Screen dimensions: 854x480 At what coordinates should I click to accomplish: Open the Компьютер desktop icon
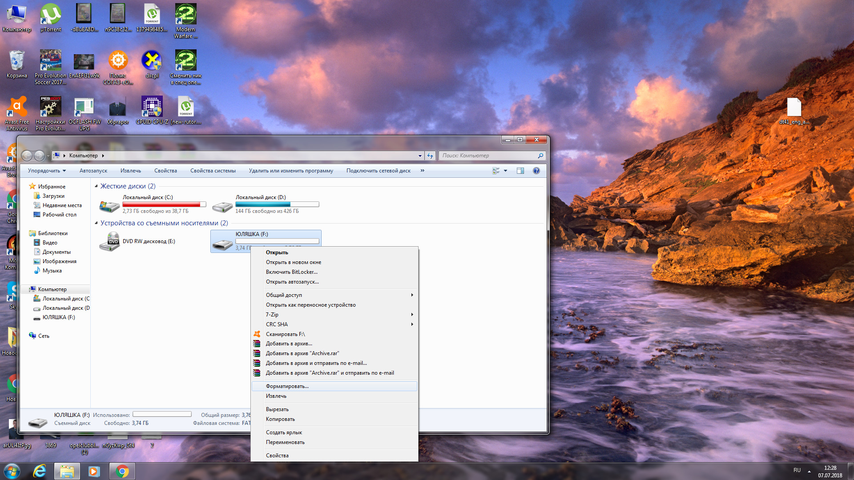(17, 18)
